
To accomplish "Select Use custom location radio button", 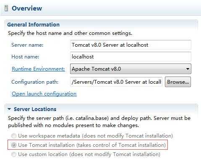I will point(14,154).
